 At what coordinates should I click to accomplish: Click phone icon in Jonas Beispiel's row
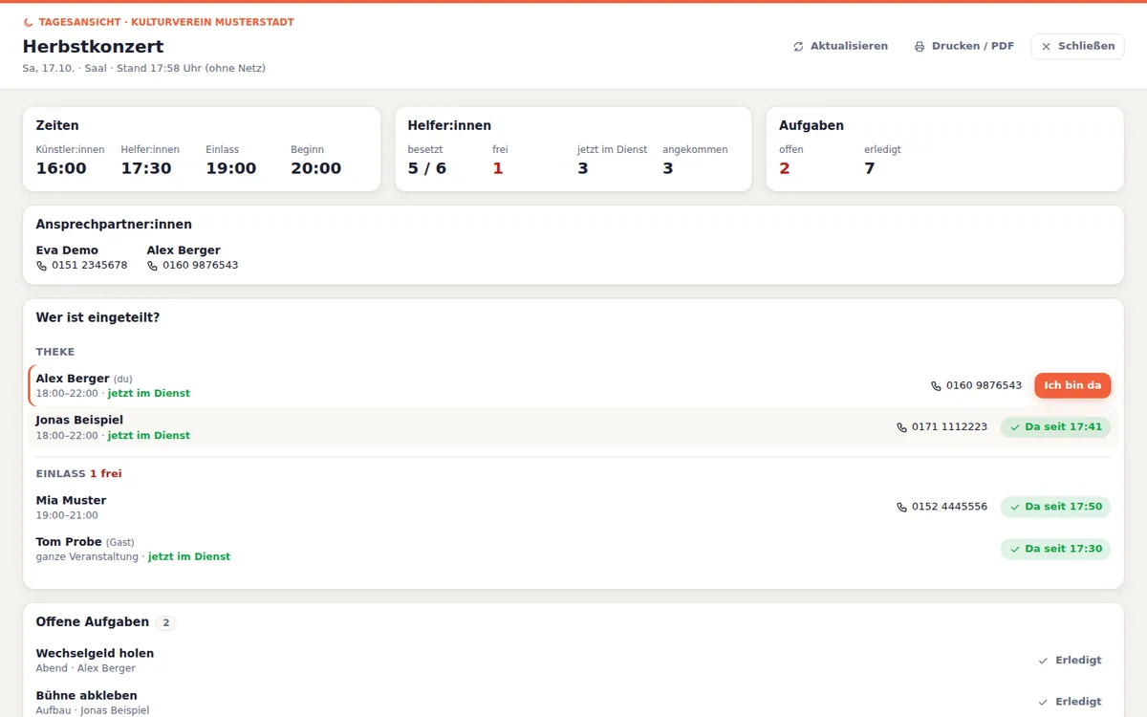click(901, 427)
